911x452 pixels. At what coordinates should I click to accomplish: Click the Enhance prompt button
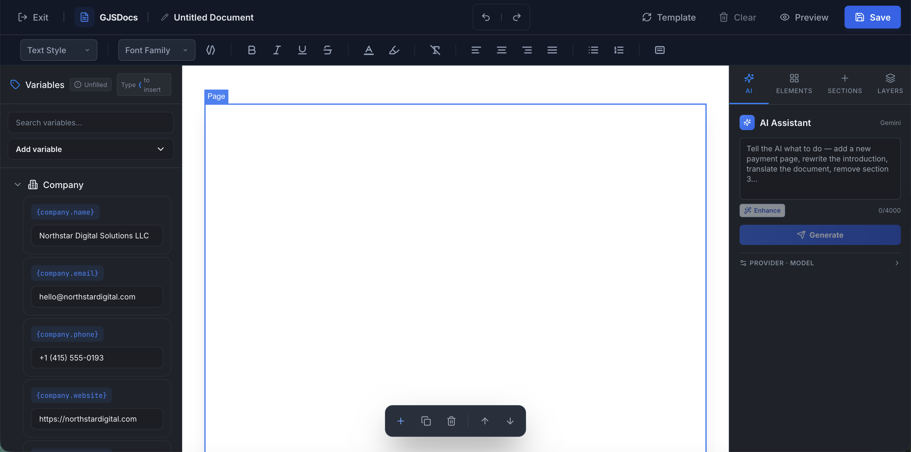pos(762,210)
